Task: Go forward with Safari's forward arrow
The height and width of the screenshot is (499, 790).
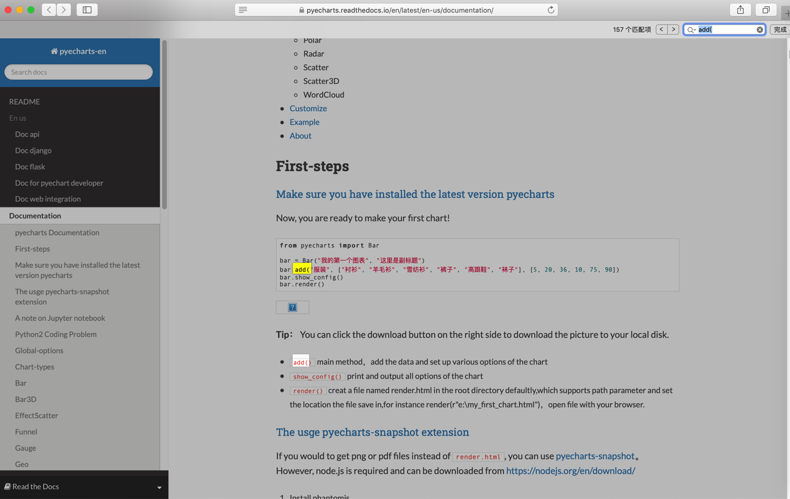Action: coord(64,10)
